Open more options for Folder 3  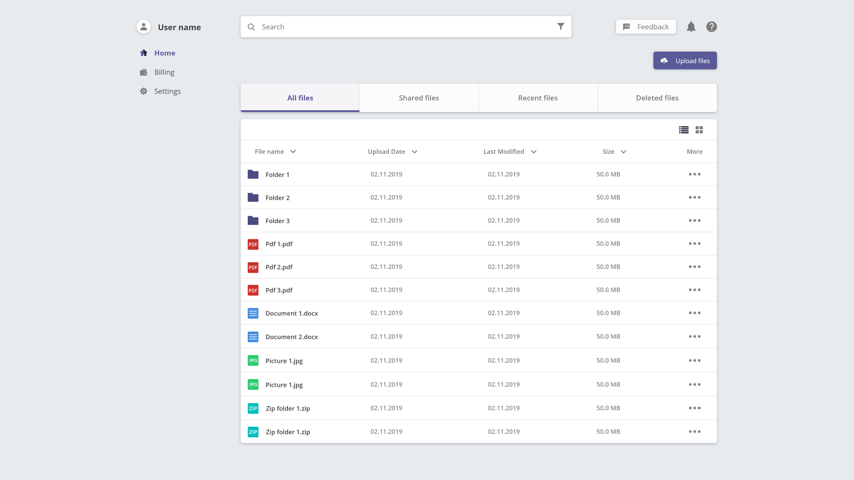(694, 221)
